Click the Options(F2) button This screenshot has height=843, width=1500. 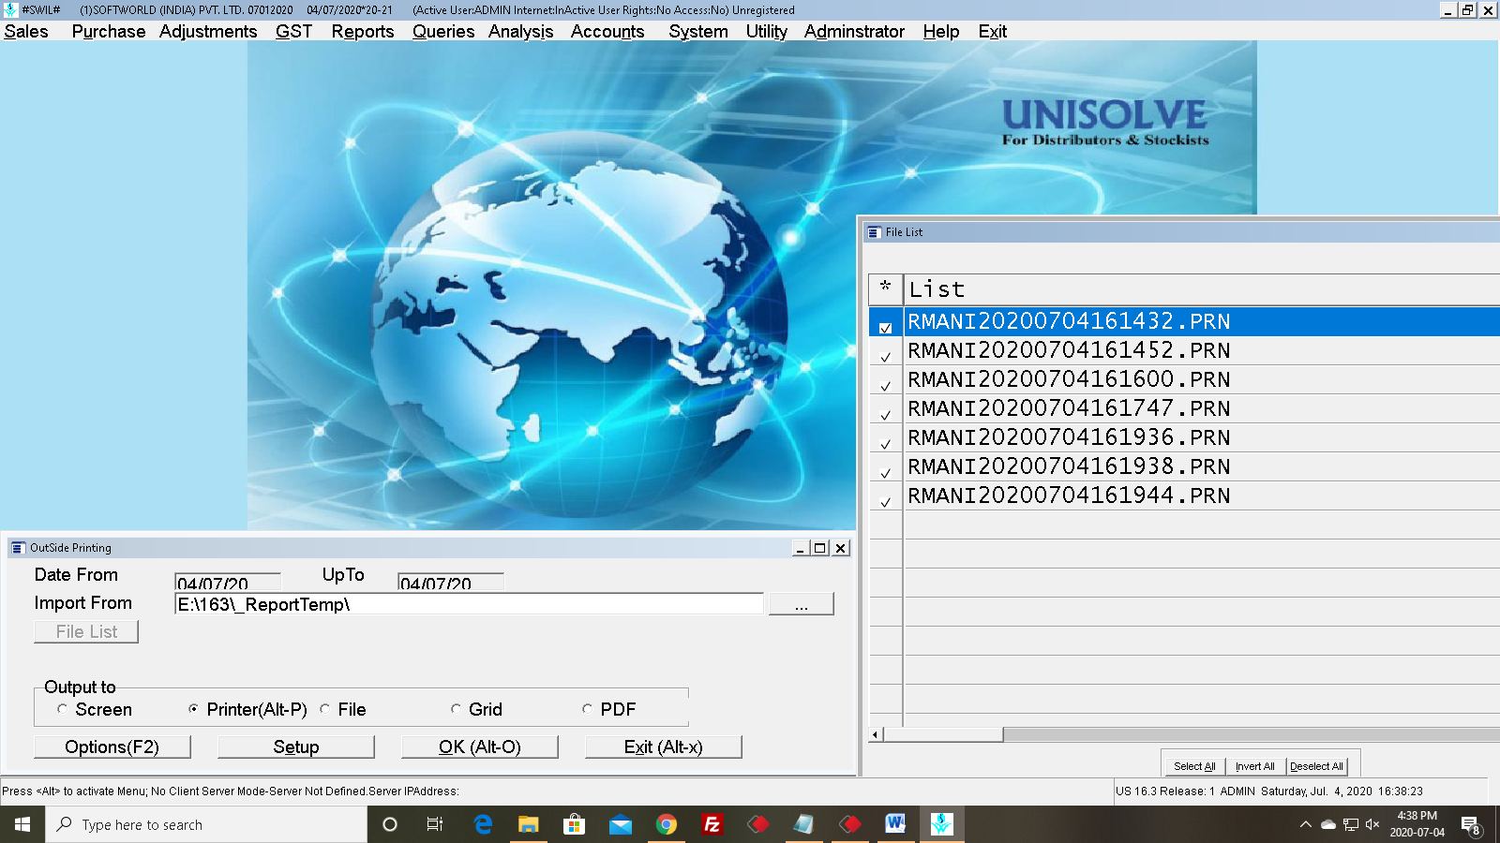[112, 747]
